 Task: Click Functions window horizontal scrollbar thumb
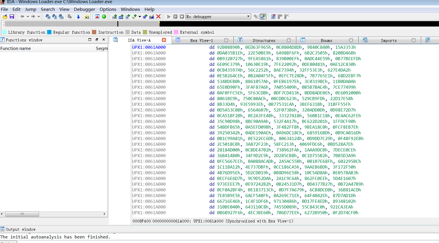click(x=22, y=214)
